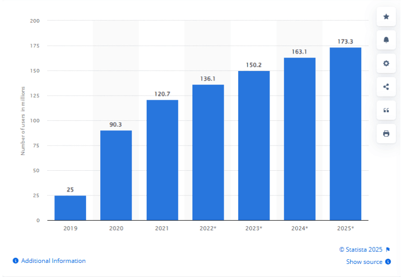Click the 163.1 data label
The image size is (403, 277).
click(x=299, y=52)
